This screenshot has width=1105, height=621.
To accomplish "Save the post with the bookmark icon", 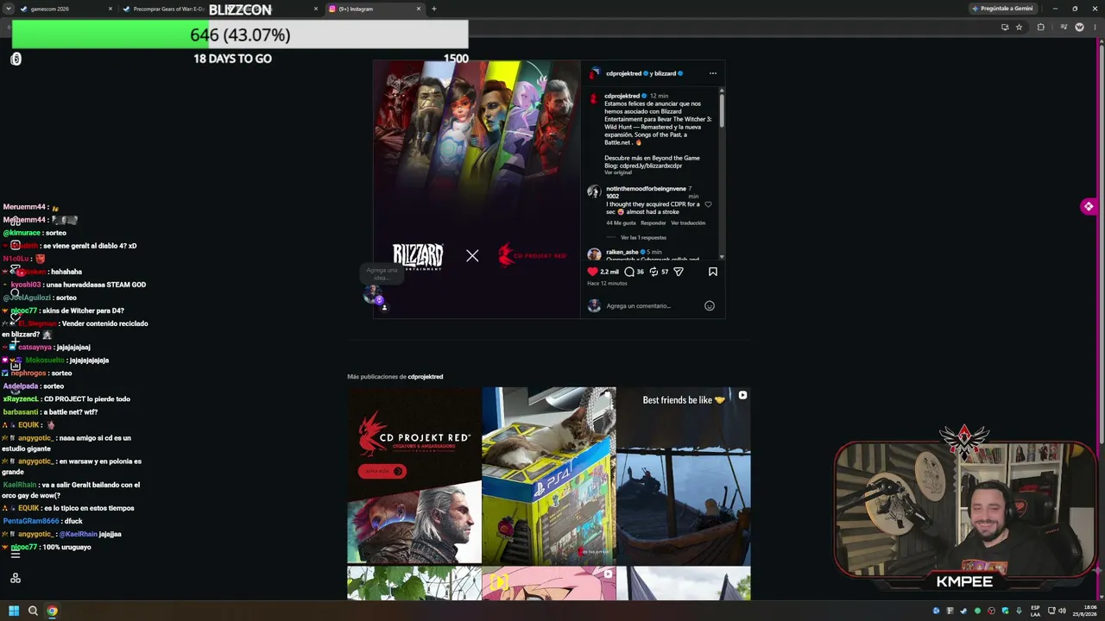I will coord(712,272).
